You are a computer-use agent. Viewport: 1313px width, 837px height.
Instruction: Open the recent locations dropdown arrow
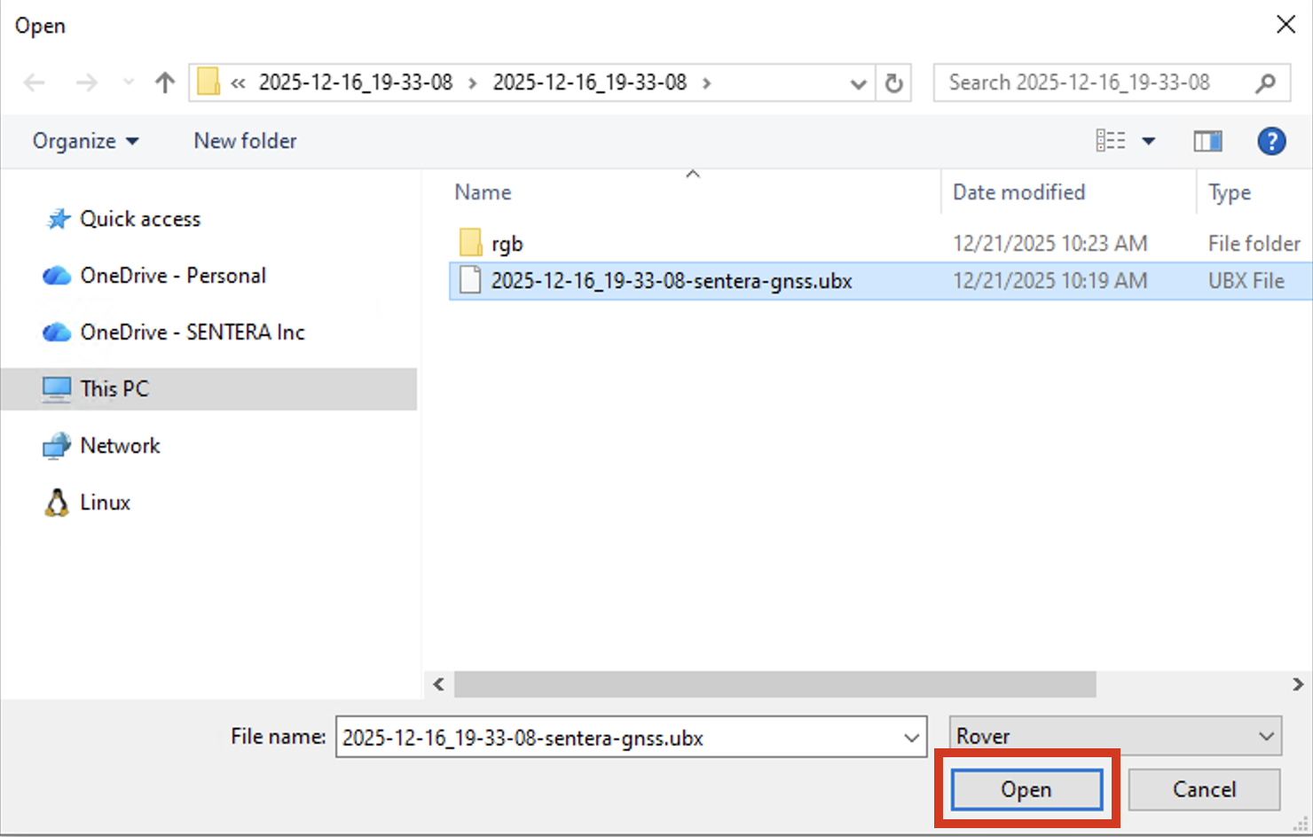[x=129, y=83]
